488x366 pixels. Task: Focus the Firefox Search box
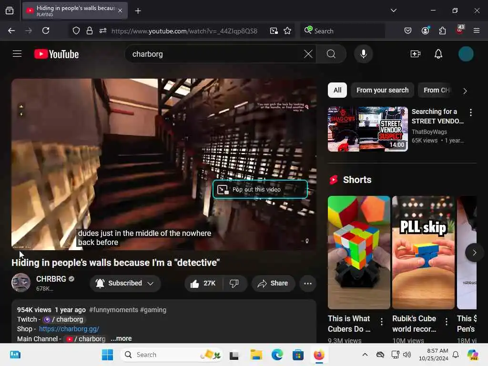342,31
